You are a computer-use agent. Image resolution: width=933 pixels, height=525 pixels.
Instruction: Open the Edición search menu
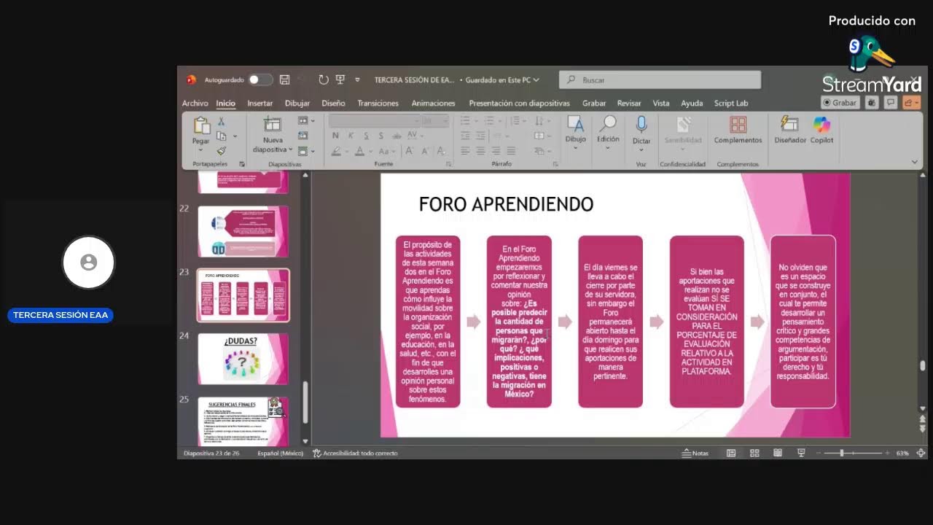click(x=608, y=131)
